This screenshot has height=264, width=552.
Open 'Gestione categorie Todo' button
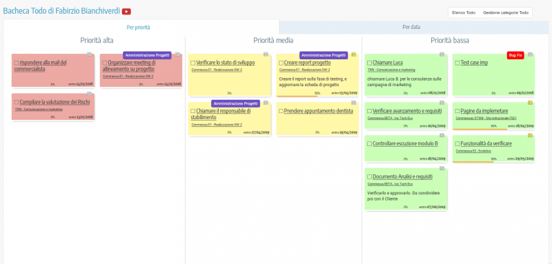coord(506,12)
